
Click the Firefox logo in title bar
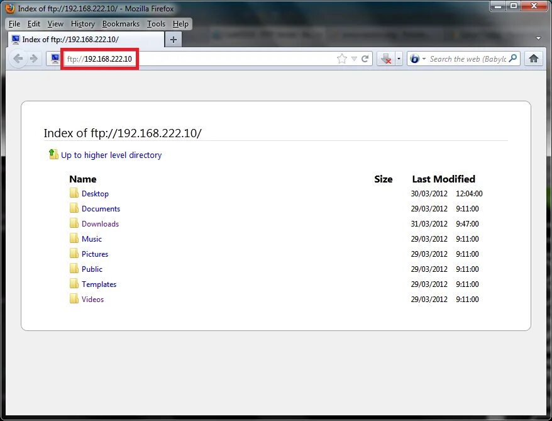point(10,8)
